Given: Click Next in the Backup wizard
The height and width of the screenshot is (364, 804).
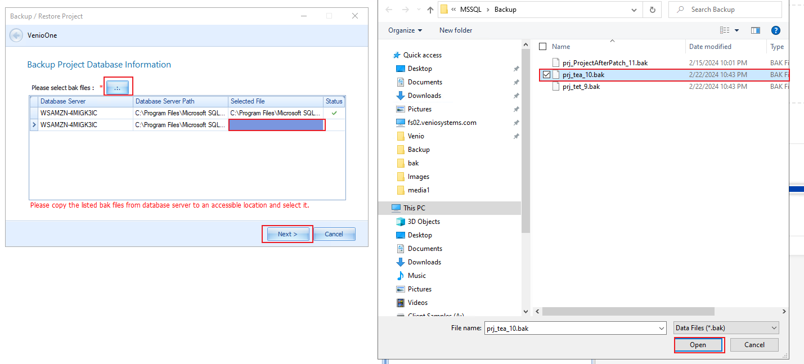Looking at the screenshot, I should point(287,234).
